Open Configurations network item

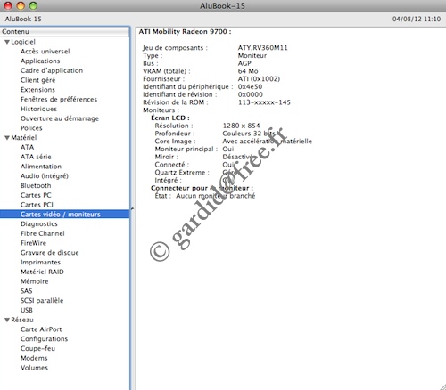point(44,338)
